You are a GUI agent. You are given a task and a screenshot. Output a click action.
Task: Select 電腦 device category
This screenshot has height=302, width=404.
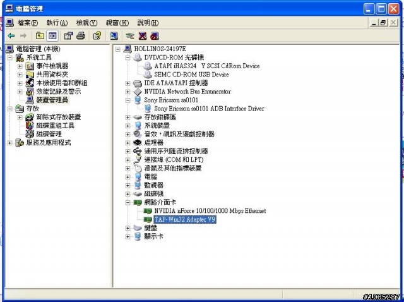pos(151,177)
